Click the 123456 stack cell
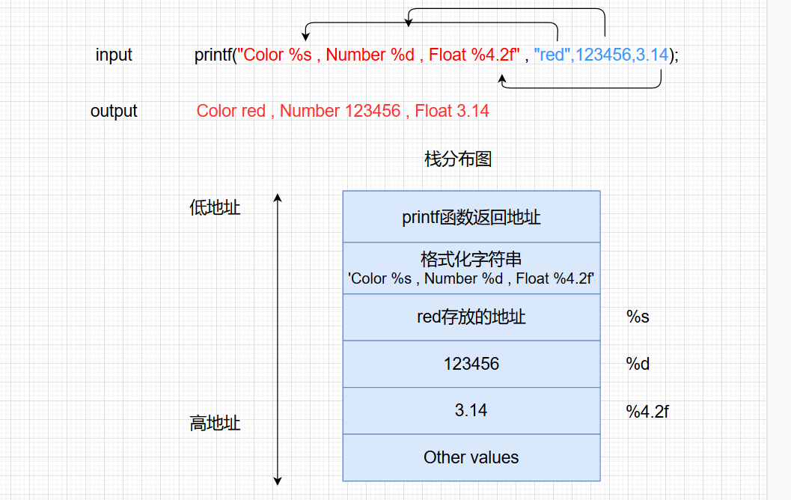This screenshot has height=500, width=791. [x=471, y=364]
